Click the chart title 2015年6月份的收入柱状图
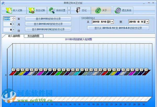The width and height of the screenshot is (157, 107). [x=78, y=39]
